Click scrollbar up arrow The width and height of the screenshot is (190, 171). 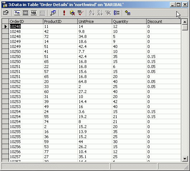pos(185,22)
